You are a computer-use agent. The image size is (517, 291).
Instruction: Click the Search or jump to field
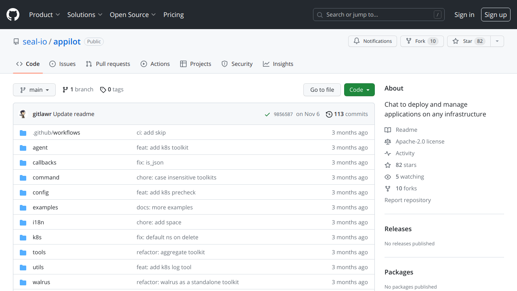[379, 15]
